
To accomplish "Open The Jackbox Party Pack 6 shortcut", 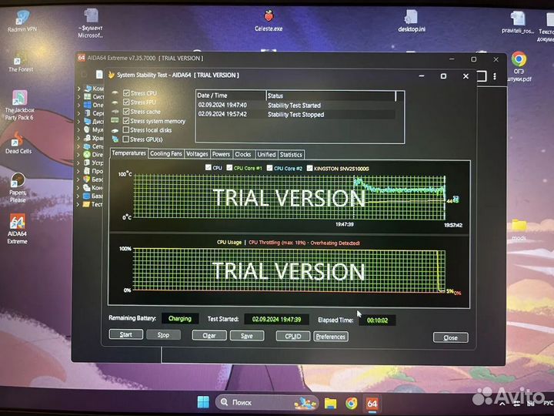I will point(20,105).
